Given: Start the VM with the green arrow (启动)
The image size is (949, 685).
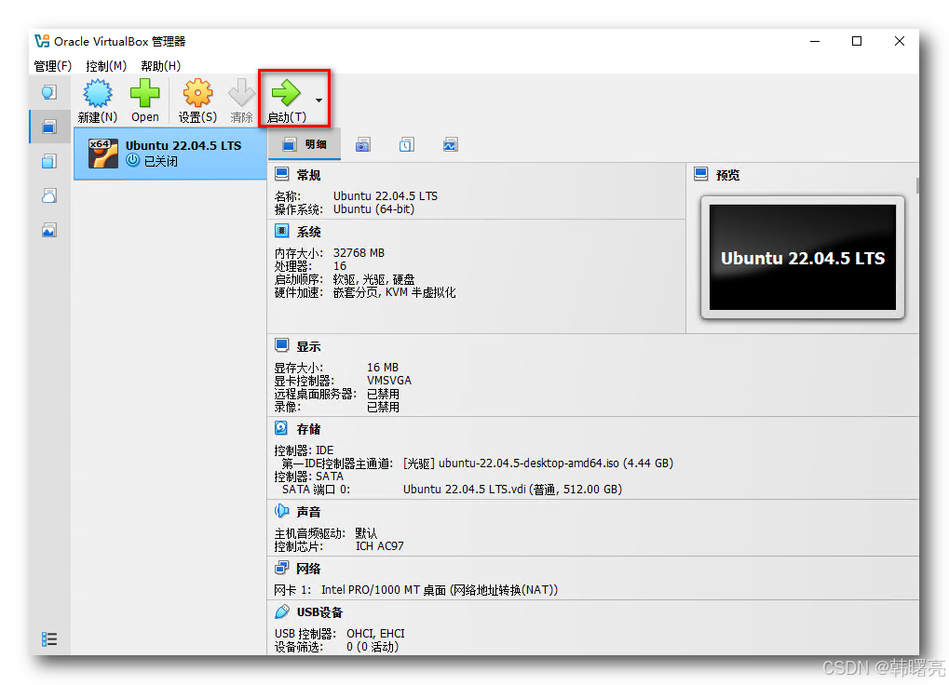Looking at the screenshot, I should (286, 92).
